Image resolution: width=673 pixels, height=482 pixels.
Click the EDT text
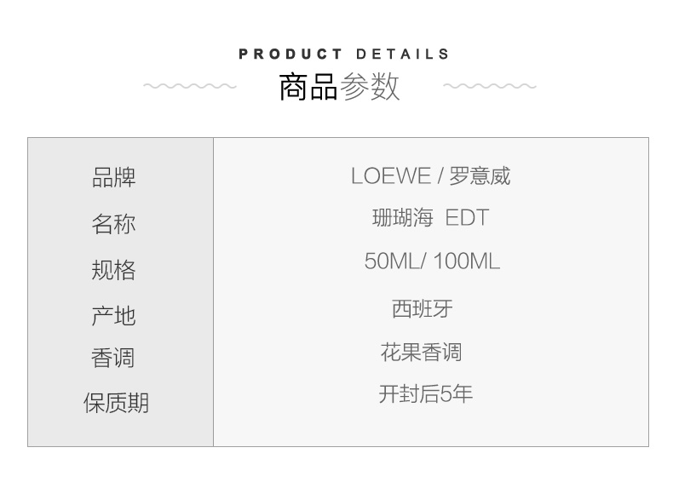[x=468, y=218]
